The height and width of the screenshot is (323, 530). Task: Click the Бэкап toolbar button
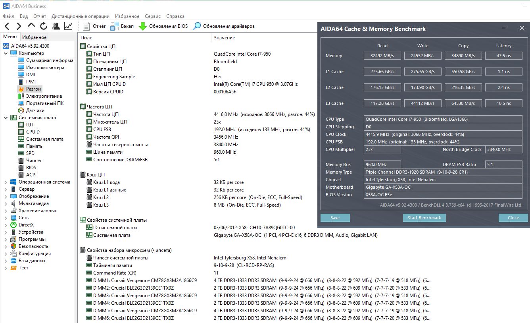[x=122, y=26]
